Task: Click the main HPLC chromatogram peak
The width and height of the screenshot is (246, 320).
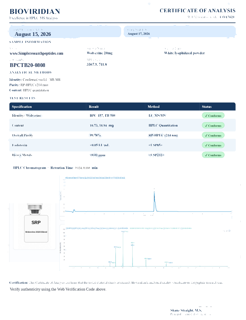Action: point(155,201)
